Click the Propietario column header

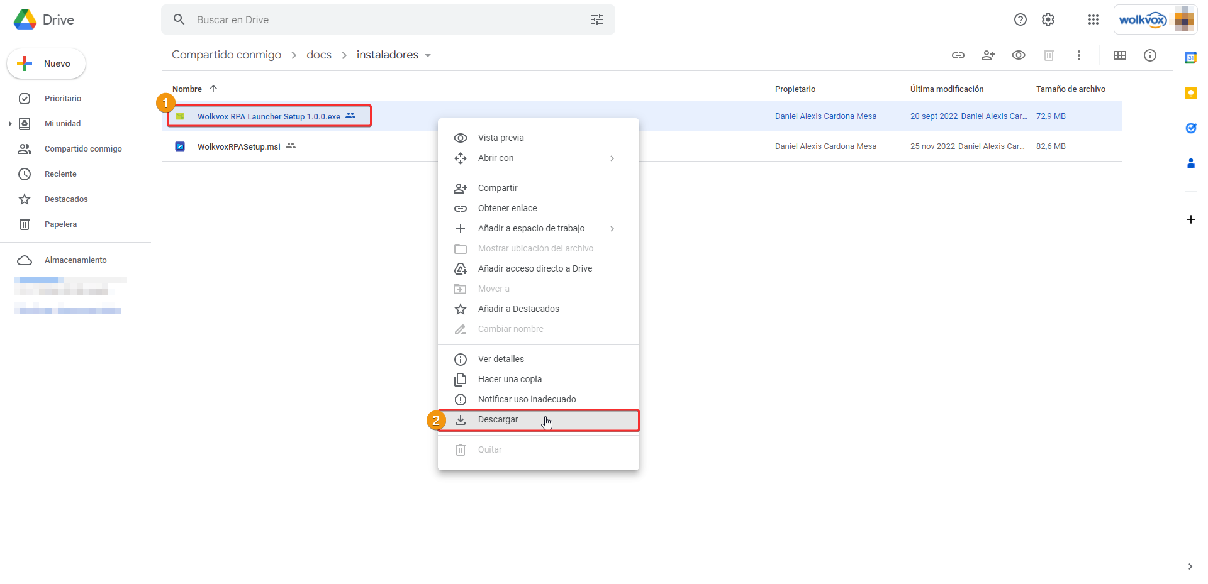[x=795, y=89]
